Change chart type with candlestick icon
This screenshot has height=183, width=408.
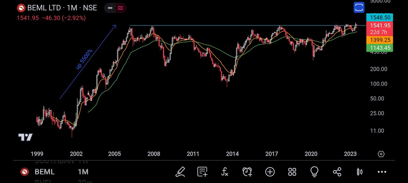[359, 172]
